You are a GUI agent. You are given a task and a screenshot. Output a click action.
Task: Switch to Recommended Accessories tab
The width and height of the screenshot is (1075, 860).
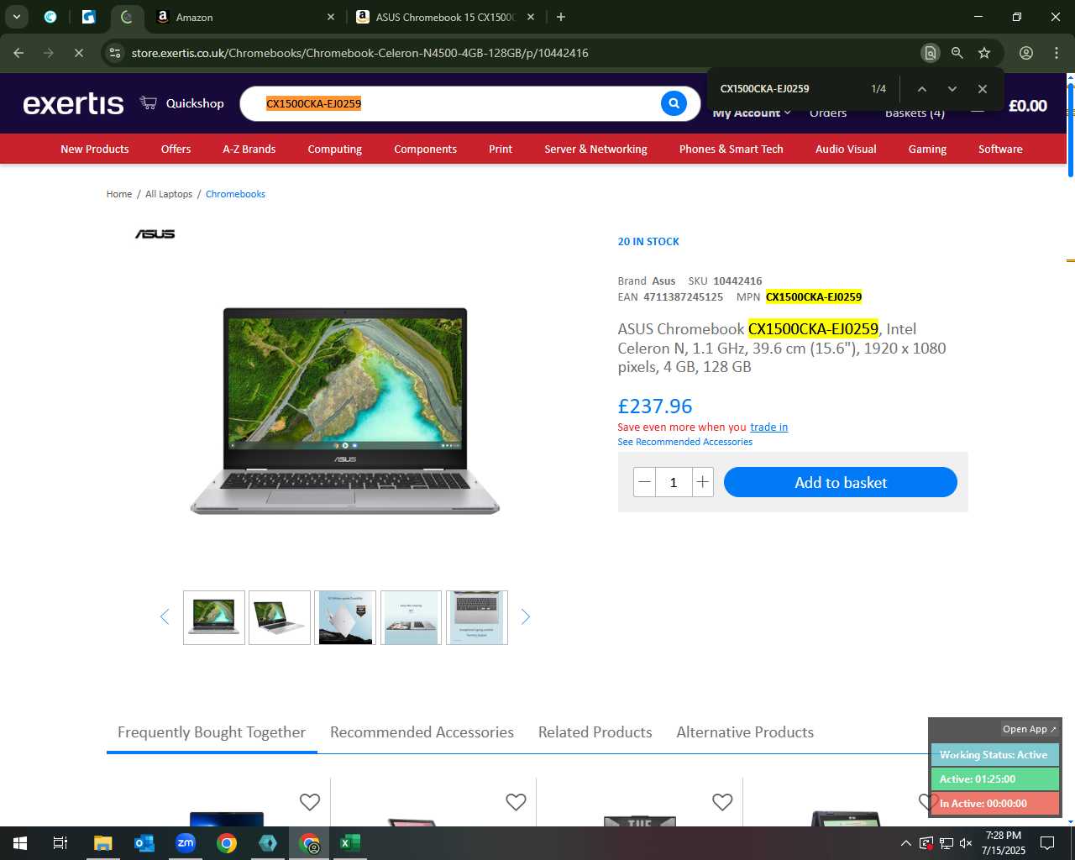[422, 732]
